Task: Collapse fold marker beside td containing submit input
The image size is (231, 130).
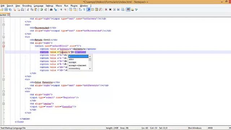Action: pos(4,95)
